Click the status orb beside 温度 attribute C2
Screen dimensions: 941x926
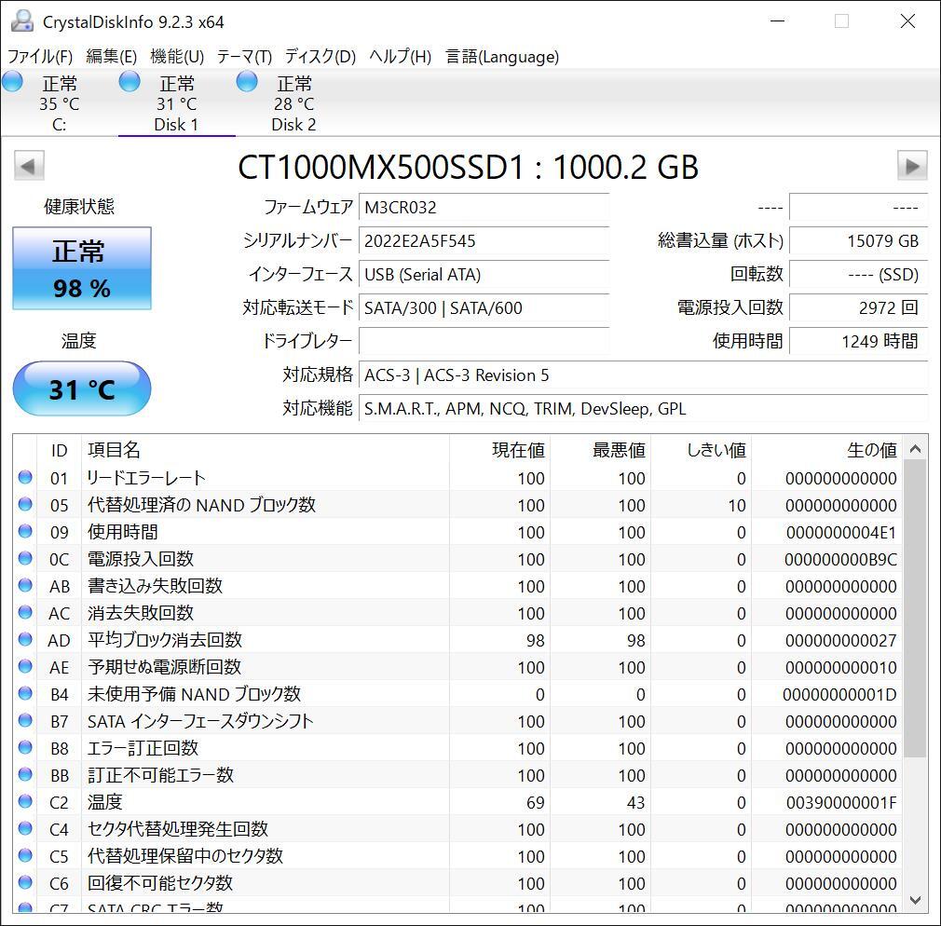(25, 802)
